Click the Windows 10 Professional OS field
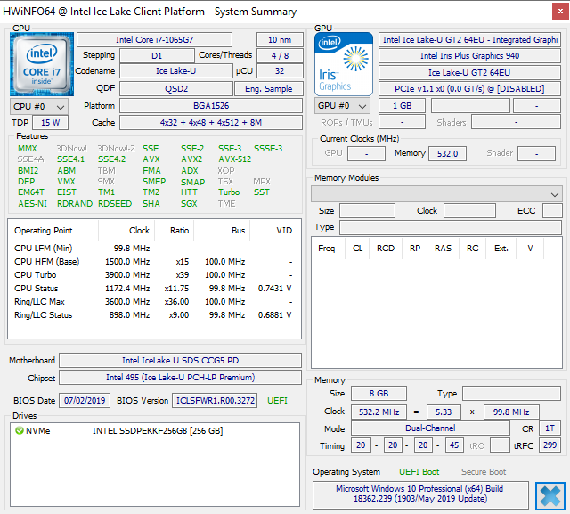Image resolution: width=570 pixels, height=514 pixels. tap(420, 494)
